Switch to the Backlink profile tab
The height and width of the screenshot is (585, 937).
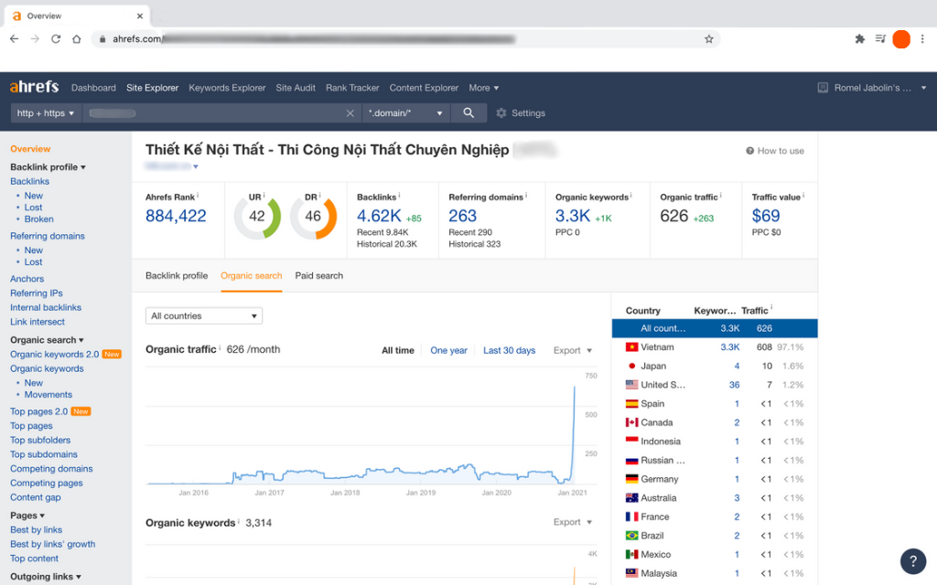[177, 275]
